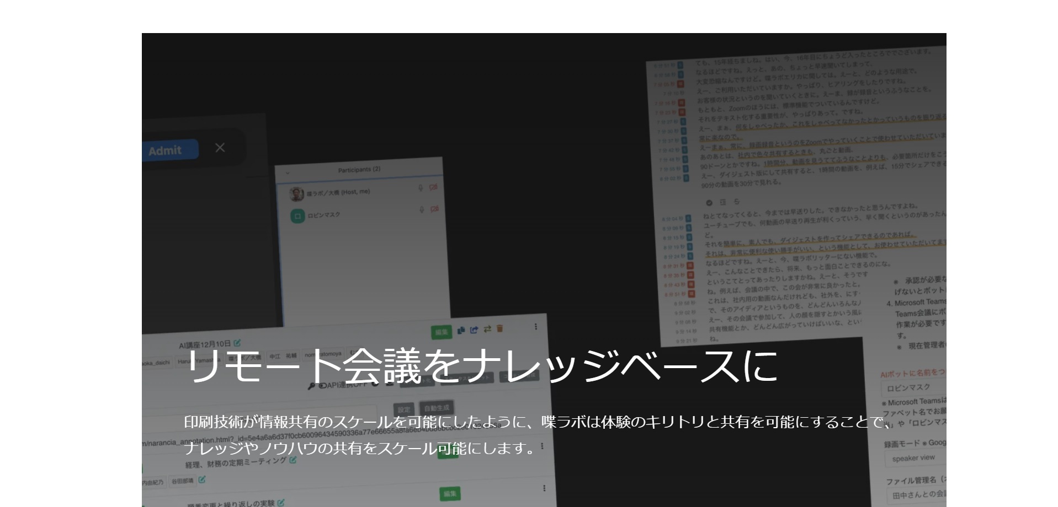Click the list icon beside the check-circle
Viewport: 1058px width, 507px height.
point(723,202)
